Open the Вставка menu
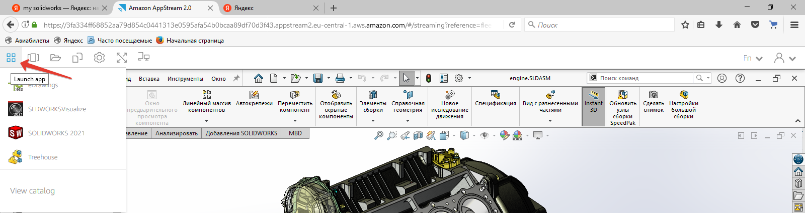This screenshot has width=805, height=213. point(149,79)
